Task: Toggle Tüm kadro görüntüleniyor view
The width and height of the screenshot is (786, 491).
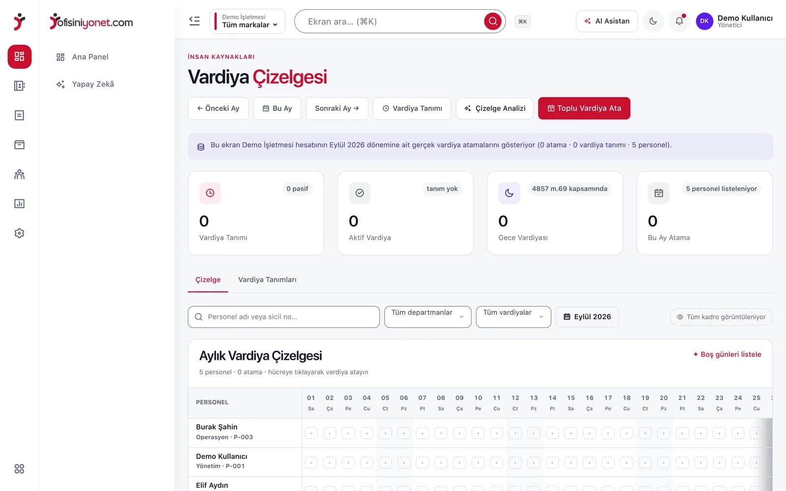Action: click(x=721, y=317)
